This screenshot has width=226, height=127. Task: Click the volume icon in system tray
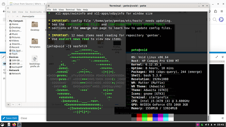[x=215, y=125]
